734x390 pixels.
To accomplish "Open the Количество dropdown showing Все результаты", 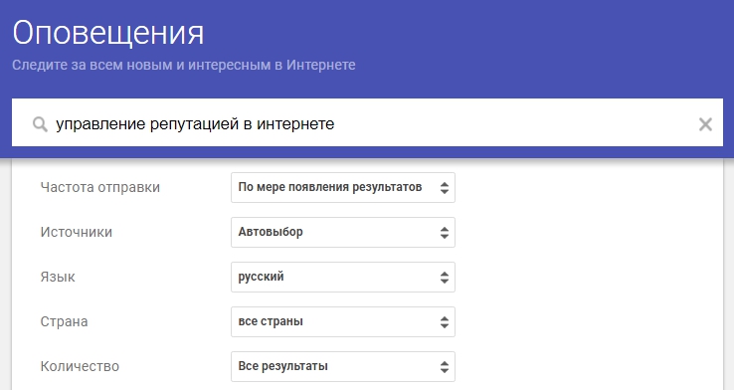I will (x=343, y=366).
